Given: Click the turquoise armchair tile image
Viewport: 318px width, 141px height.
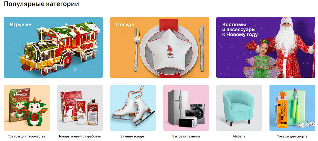Looking at the screenshot, I should (x=239, y=108).
